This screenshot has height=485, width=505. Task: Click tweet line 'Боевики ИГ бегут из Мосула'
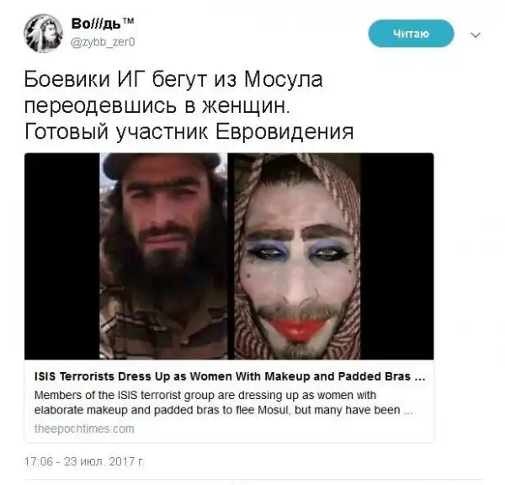[x=173, y=79]
